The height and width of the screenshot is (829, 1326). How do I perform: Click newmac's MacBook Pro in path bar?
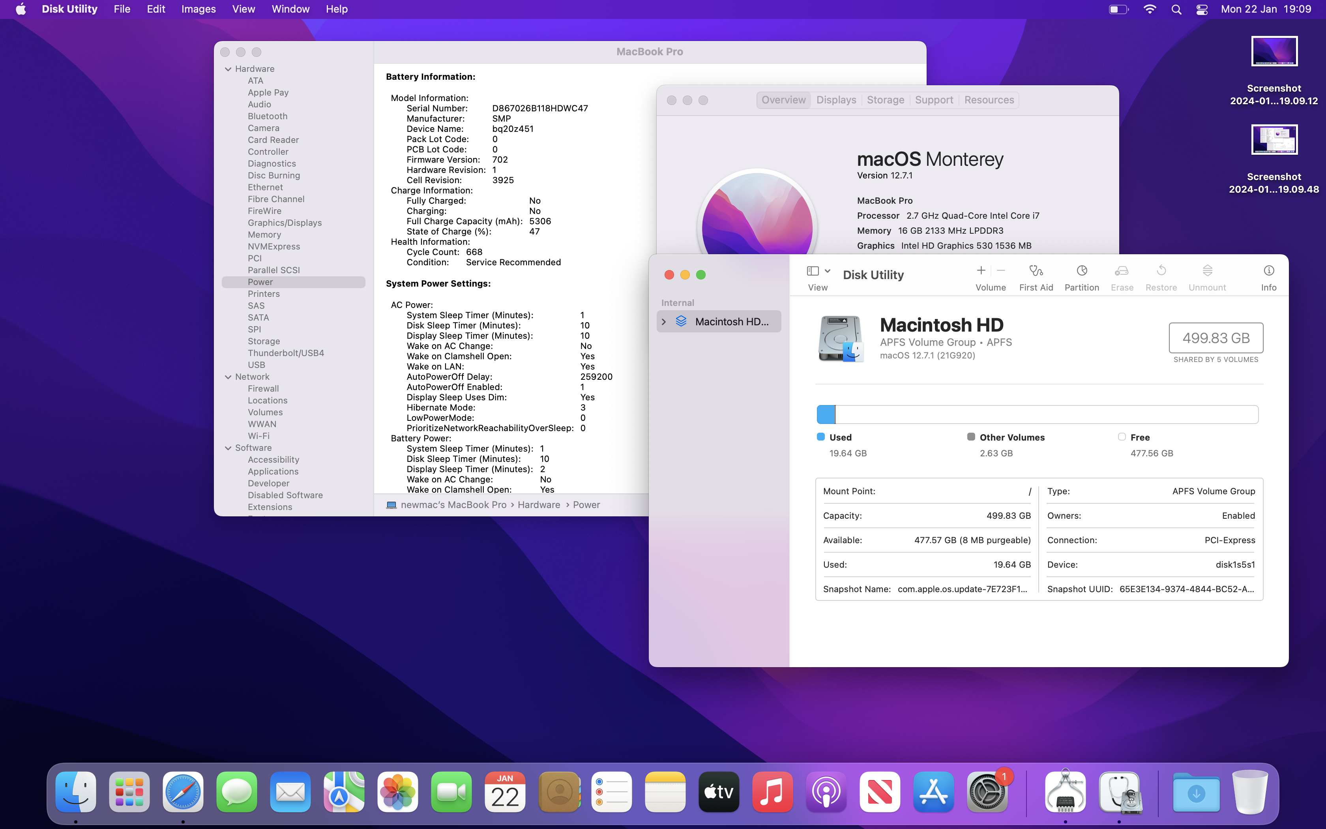coord(453,505)
